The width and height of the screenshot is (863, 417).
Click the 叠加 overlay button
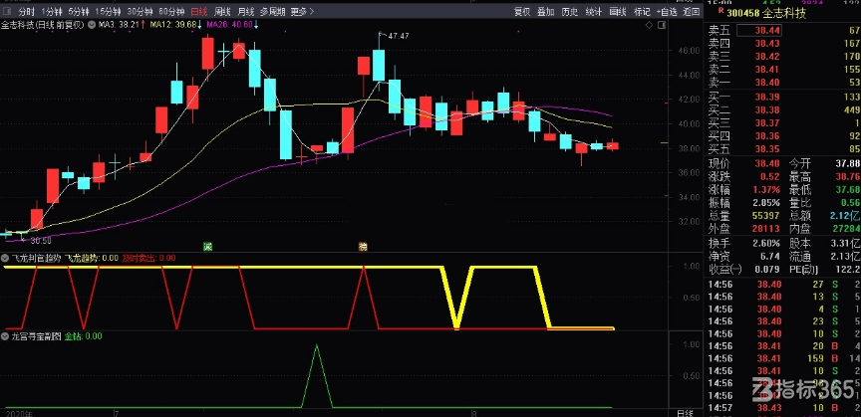pyautogui.click(x=546, y=12)
